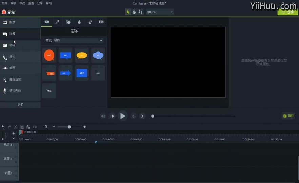The image size is (299, 183).
Task: Select the blue arrow callout
Action: [x=65, y=73]
